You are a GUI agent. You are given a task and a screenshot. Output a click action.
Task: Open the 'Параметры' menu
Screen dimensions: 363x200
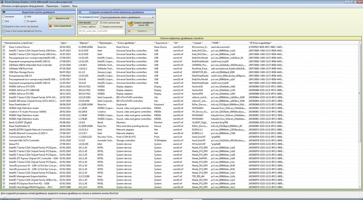coord(52,6)
